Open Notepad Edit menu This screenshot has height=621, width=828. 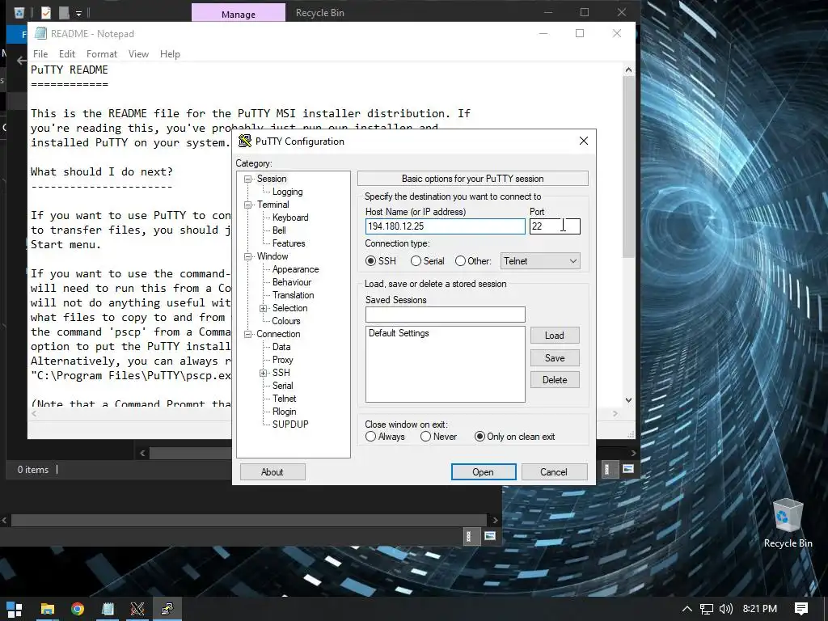click(66, 54)
